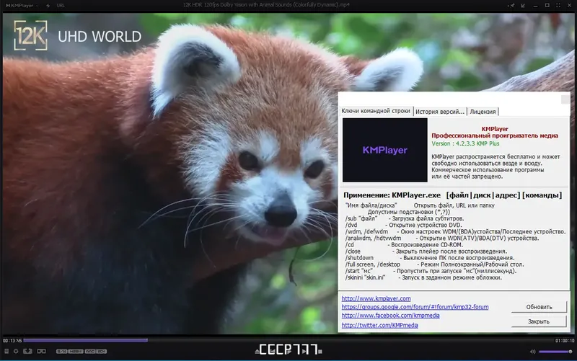The height and width of the screenshot is (361, 577).
Task: Pin the player window on top
Action: click(512, 6)
